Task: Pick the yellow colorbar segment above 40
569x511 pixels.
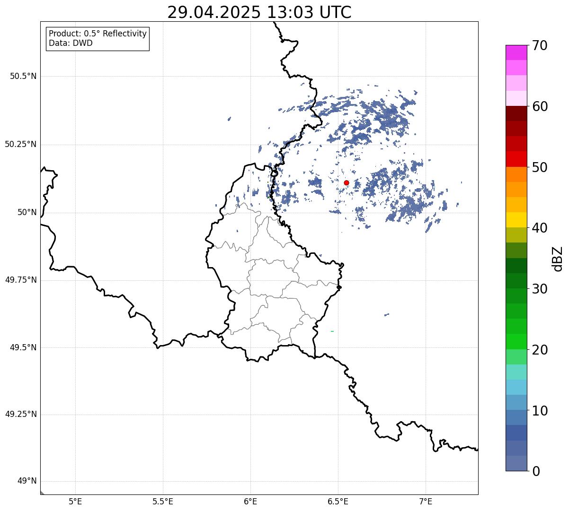Action: click(x=516, y=220)
